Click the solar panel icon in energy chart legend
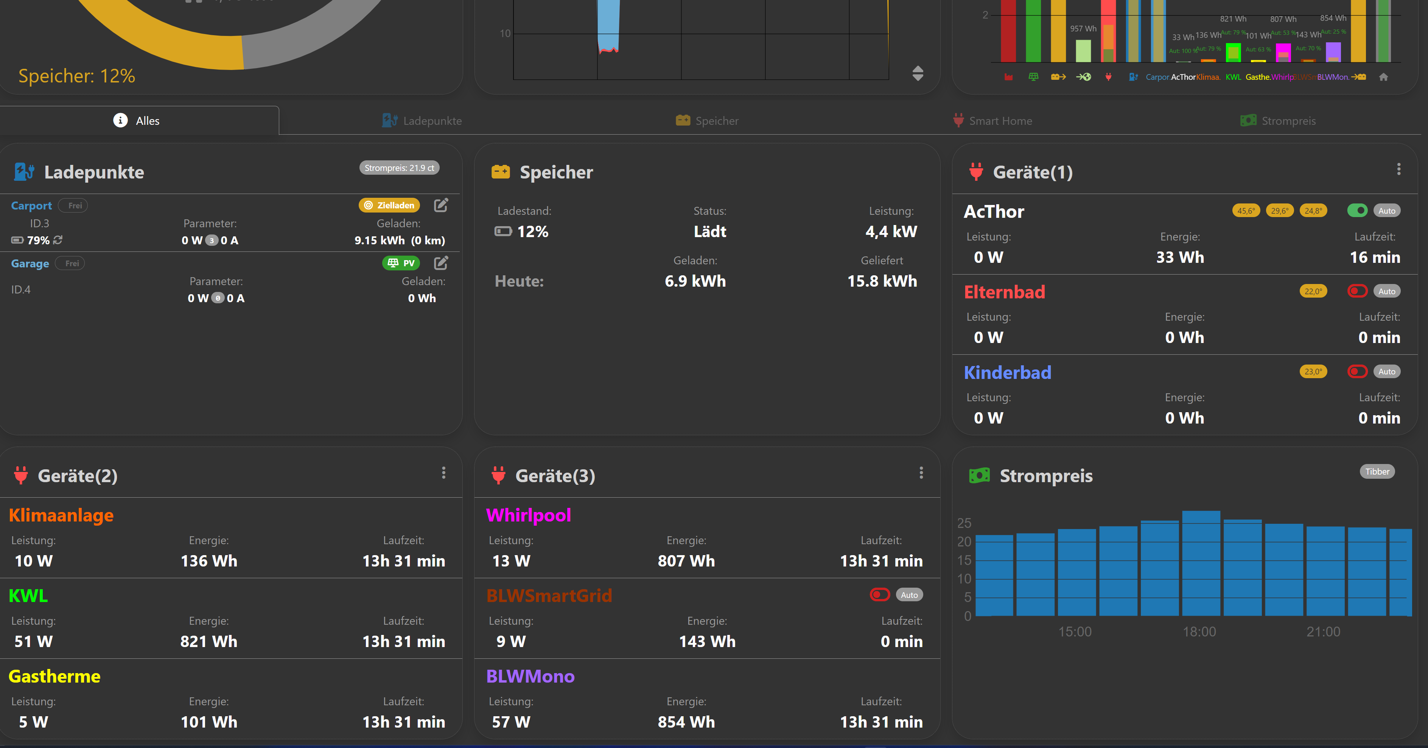Image resolution: width=1428 pixels, height=748 pixels. 1033,77
